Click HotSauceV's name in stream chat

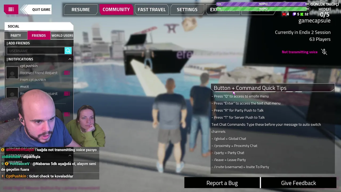pos(19,164)
